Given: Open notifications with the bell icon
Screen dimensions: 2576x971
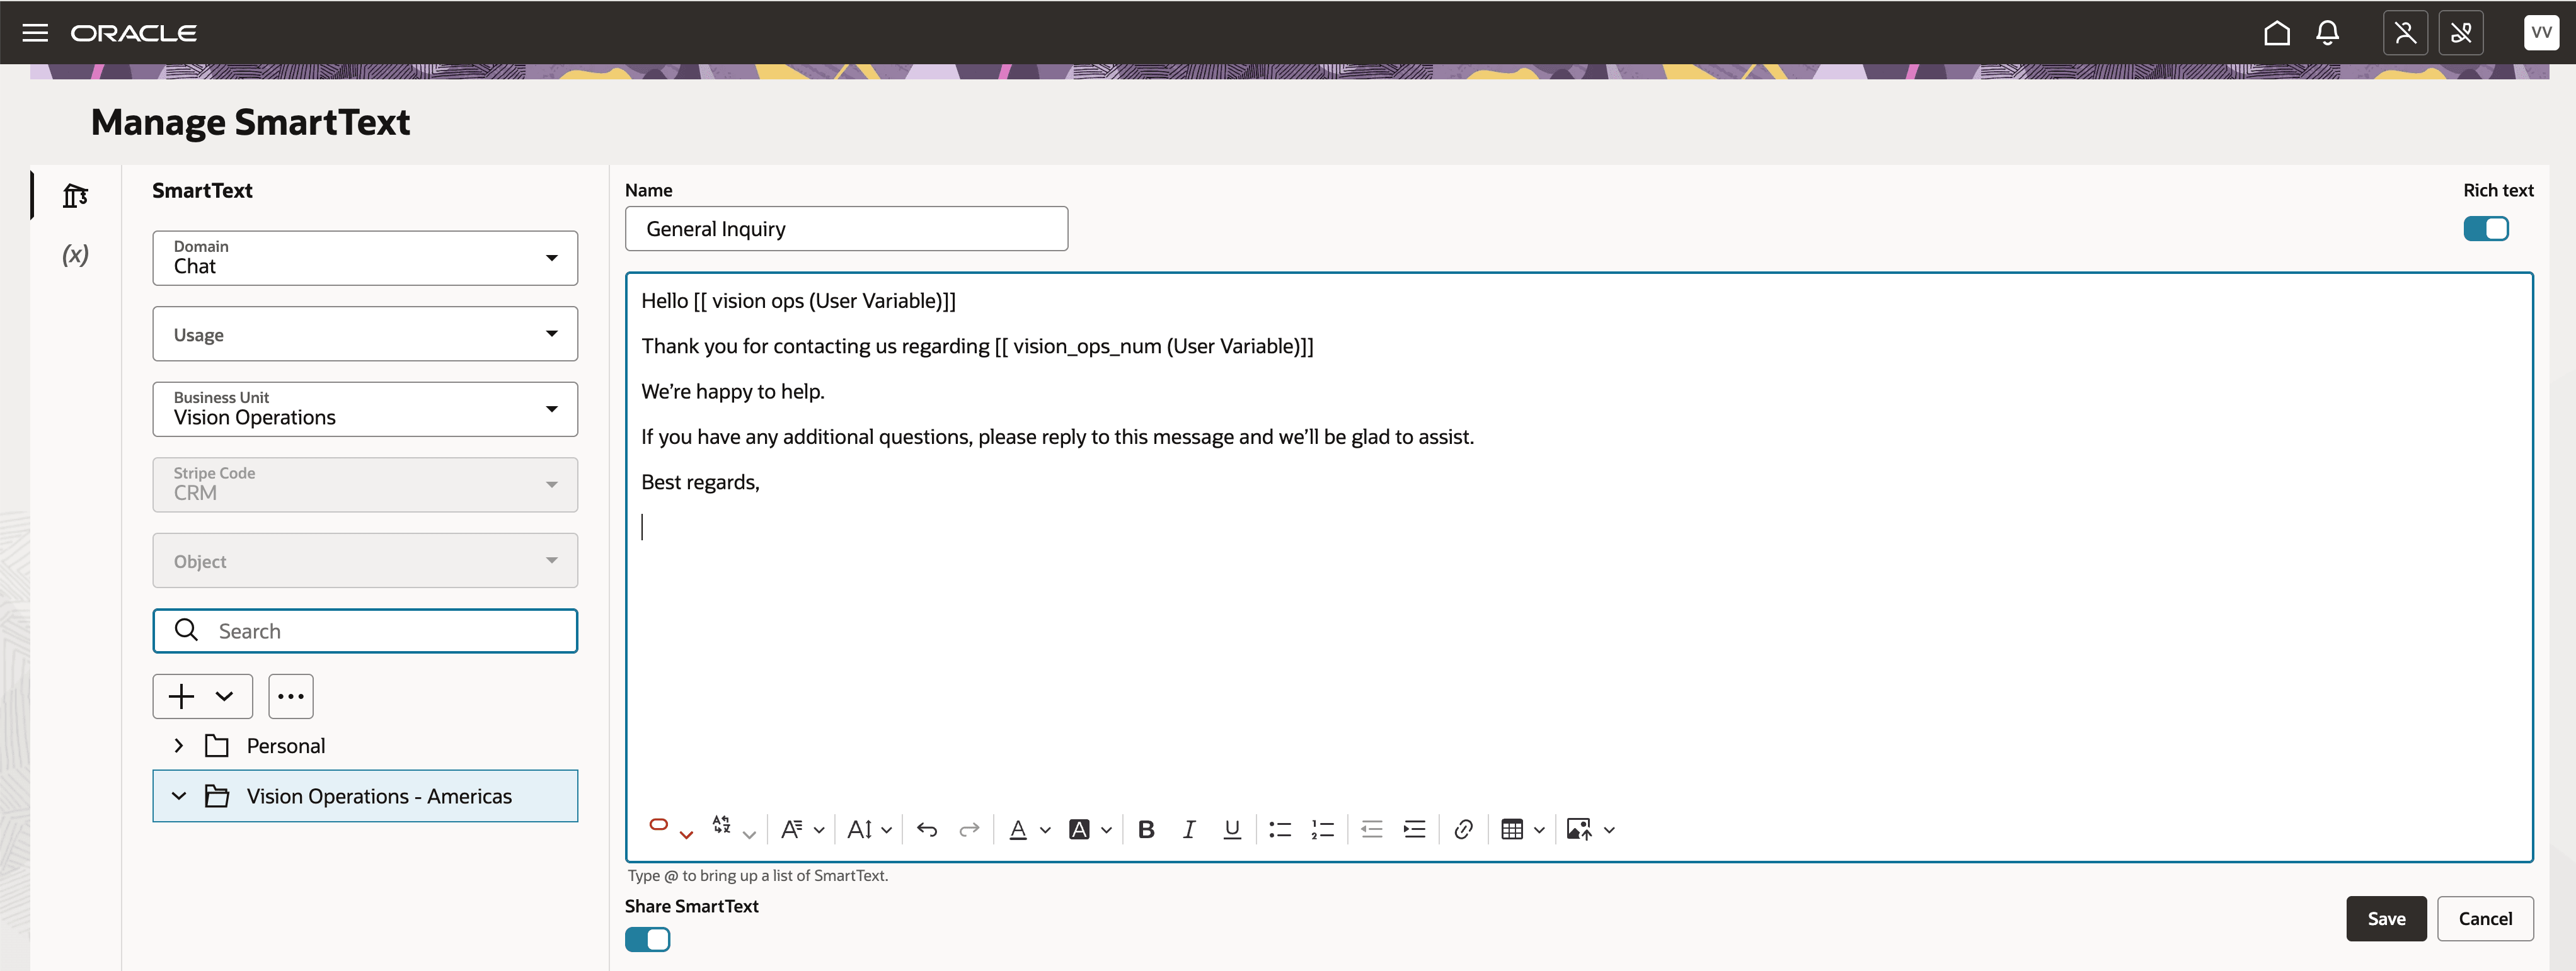Looking at the screenshot, I should pyautogui.click(x=2328, y=33).
